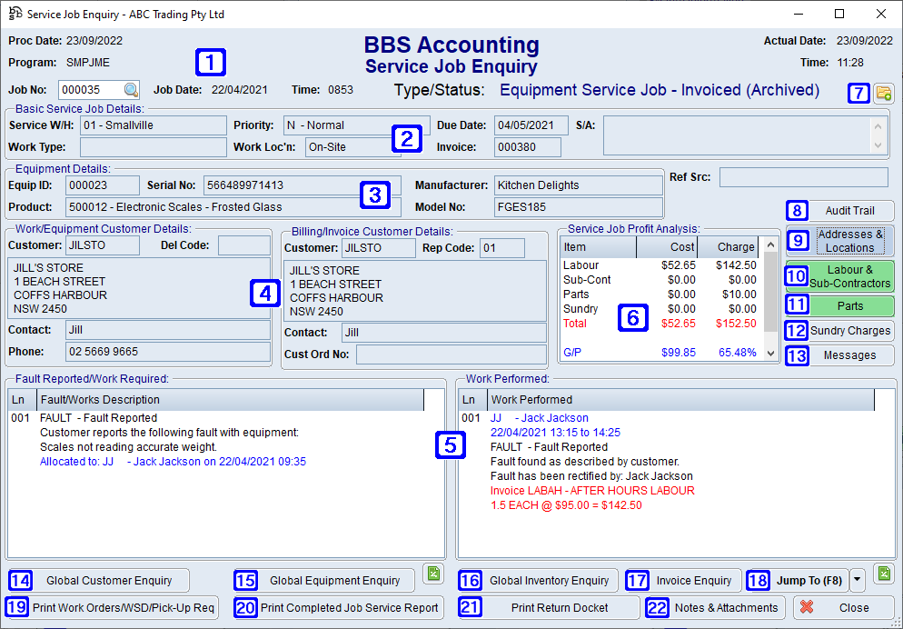
Task: Expand the Jump To (F8) dropdown arrow
Action: (857, 580)
